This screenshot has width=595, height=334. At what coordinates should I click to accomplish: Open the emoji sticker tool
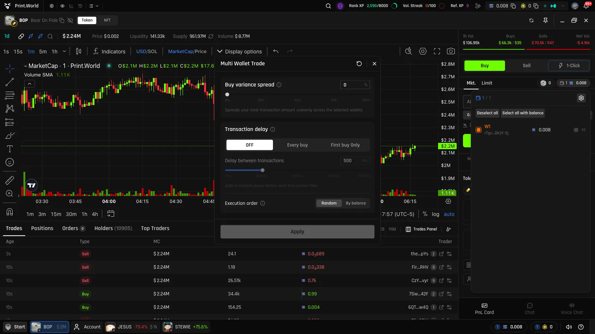(10, 162)
